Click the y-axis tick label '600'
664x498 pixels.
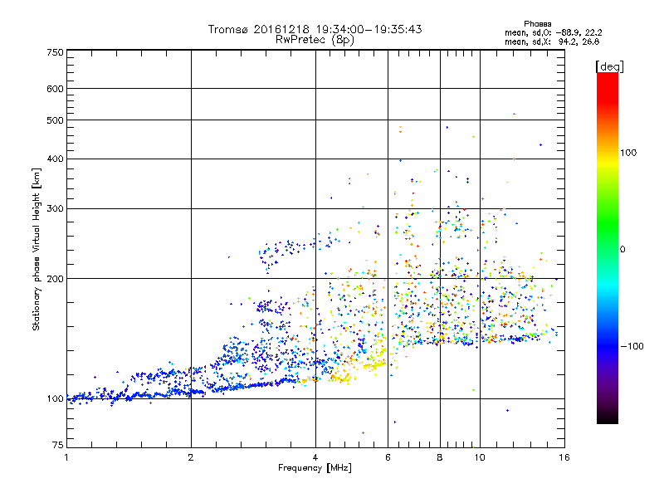56,89
